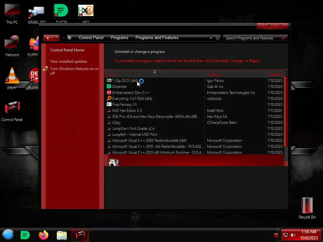Click the Embarcadero Dev-C++ list icon

[109, 92]
